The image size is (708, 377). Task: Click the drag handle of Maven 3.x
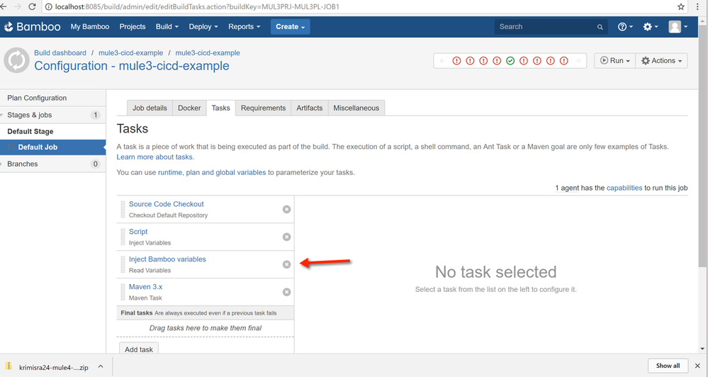click(x=123, y=292)
